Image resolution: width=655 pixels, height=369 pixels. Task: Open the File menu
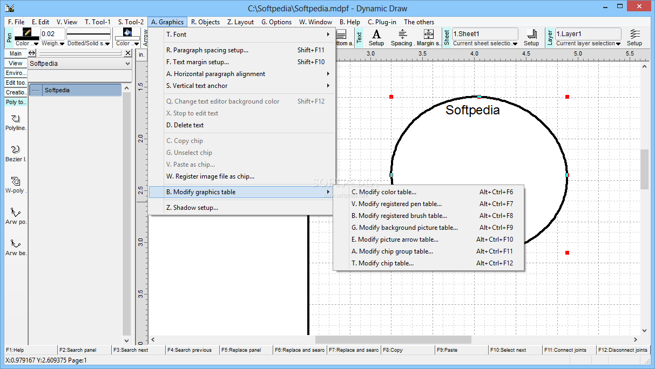tap(16, 22)
